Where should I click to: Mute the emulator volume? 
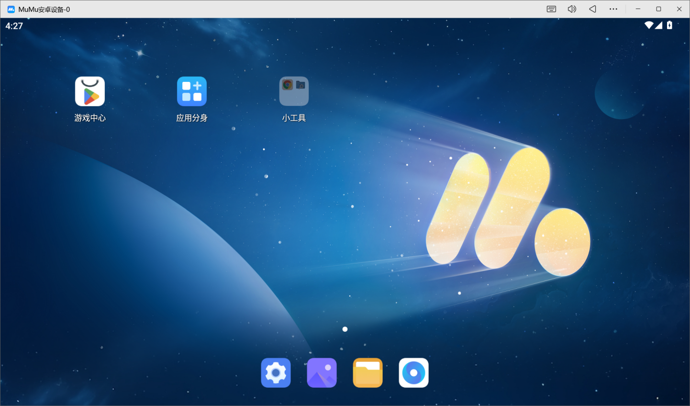[x=571, y=9]
